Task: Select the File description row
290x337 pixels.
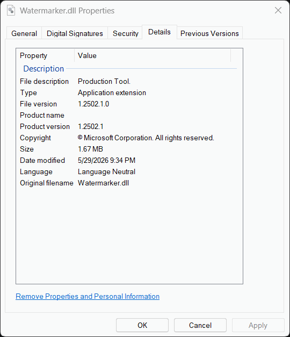Action: pyautogui.click(x=129, y=82)
